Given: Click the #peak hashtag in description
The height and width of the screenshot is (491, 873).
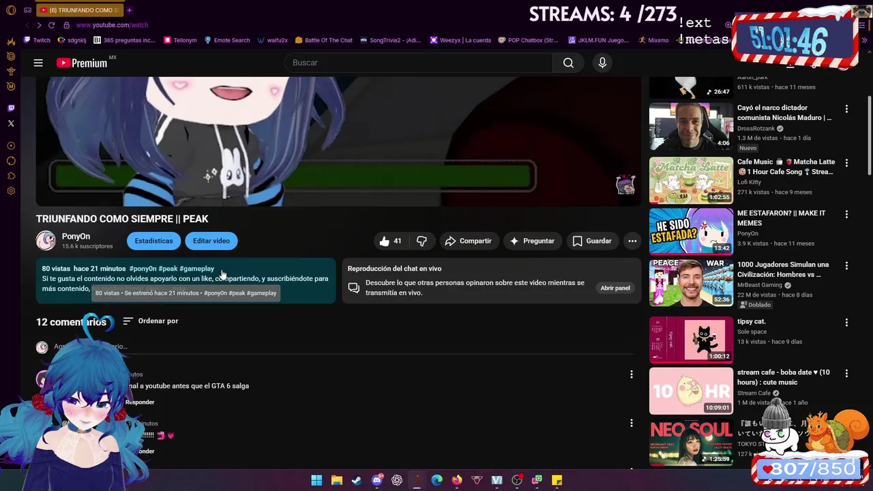Looking at the screenshot, I should pos(168,269).
